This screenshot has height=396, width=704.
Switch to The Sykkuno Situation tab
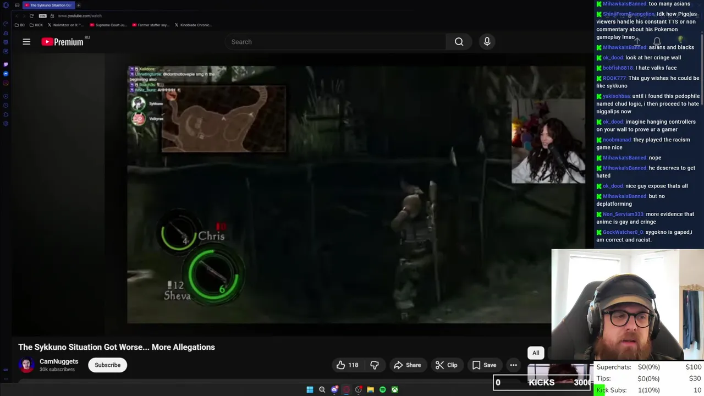49,5
